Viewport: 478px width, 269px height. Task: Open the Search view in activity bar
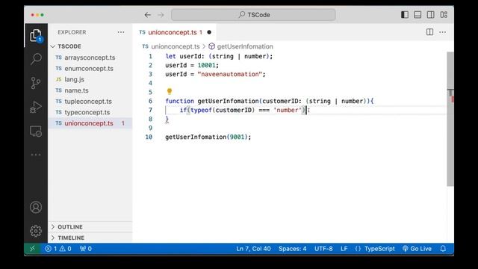pyautogui.click(x=36, y=59)
